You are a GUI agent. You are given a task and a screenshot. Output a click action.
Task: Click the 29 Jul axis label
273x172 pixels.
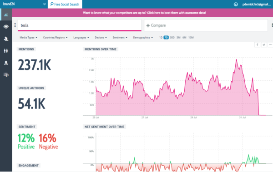pyautogui.click(x=193, y=118)
